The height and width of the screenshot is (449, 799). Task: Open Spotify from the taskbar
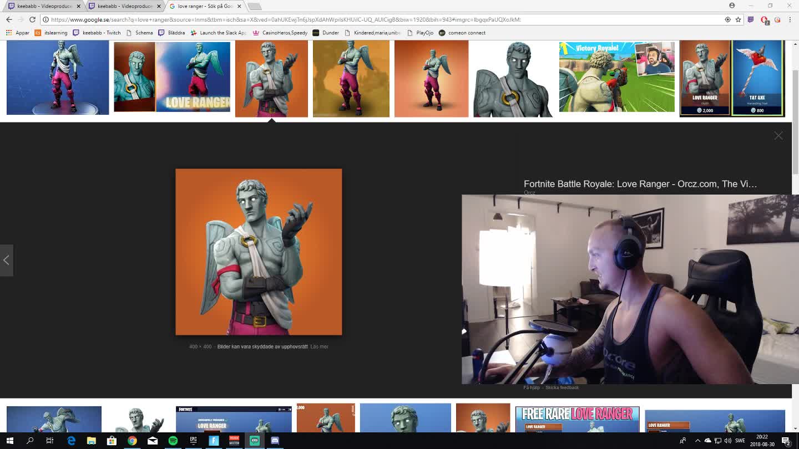(x=173, y=441)
